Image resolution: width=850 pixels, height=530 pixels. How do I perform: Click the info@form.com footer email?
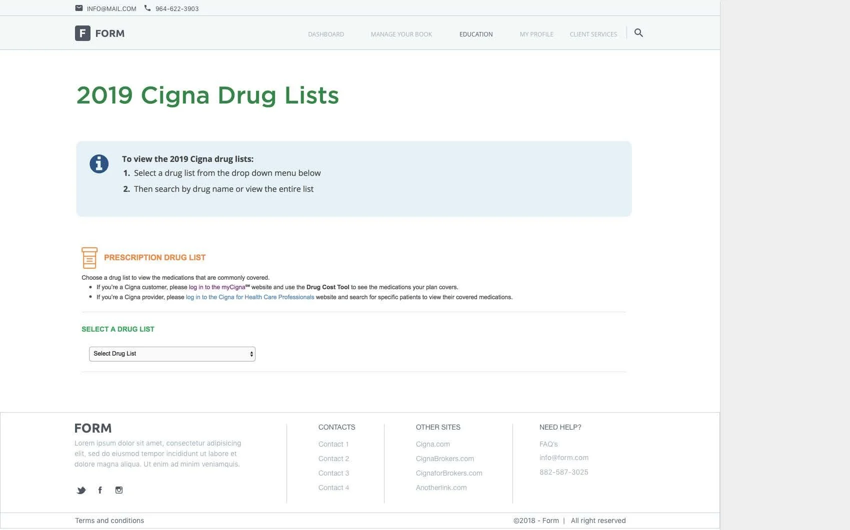(x=564, y=458)
